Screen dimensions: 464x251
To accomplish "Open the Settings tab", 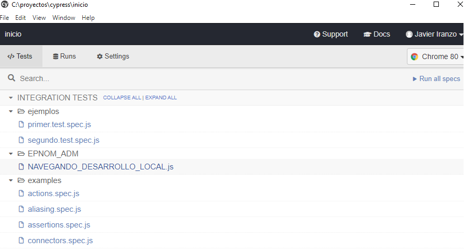I will tap(113, 56).
